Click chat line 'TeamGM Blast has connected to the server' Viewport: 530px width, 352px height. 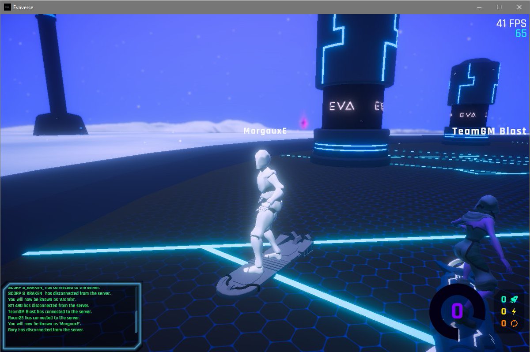[49, 311]
